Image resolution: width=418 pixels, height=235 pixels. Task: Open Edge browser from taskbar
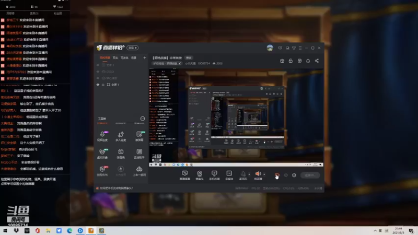point(69,231)
